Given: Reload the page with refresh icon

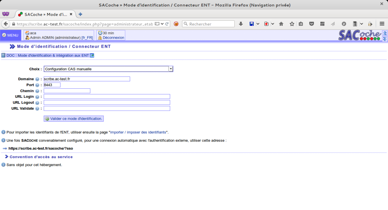Looking at the screenshot, I should 167,24.
